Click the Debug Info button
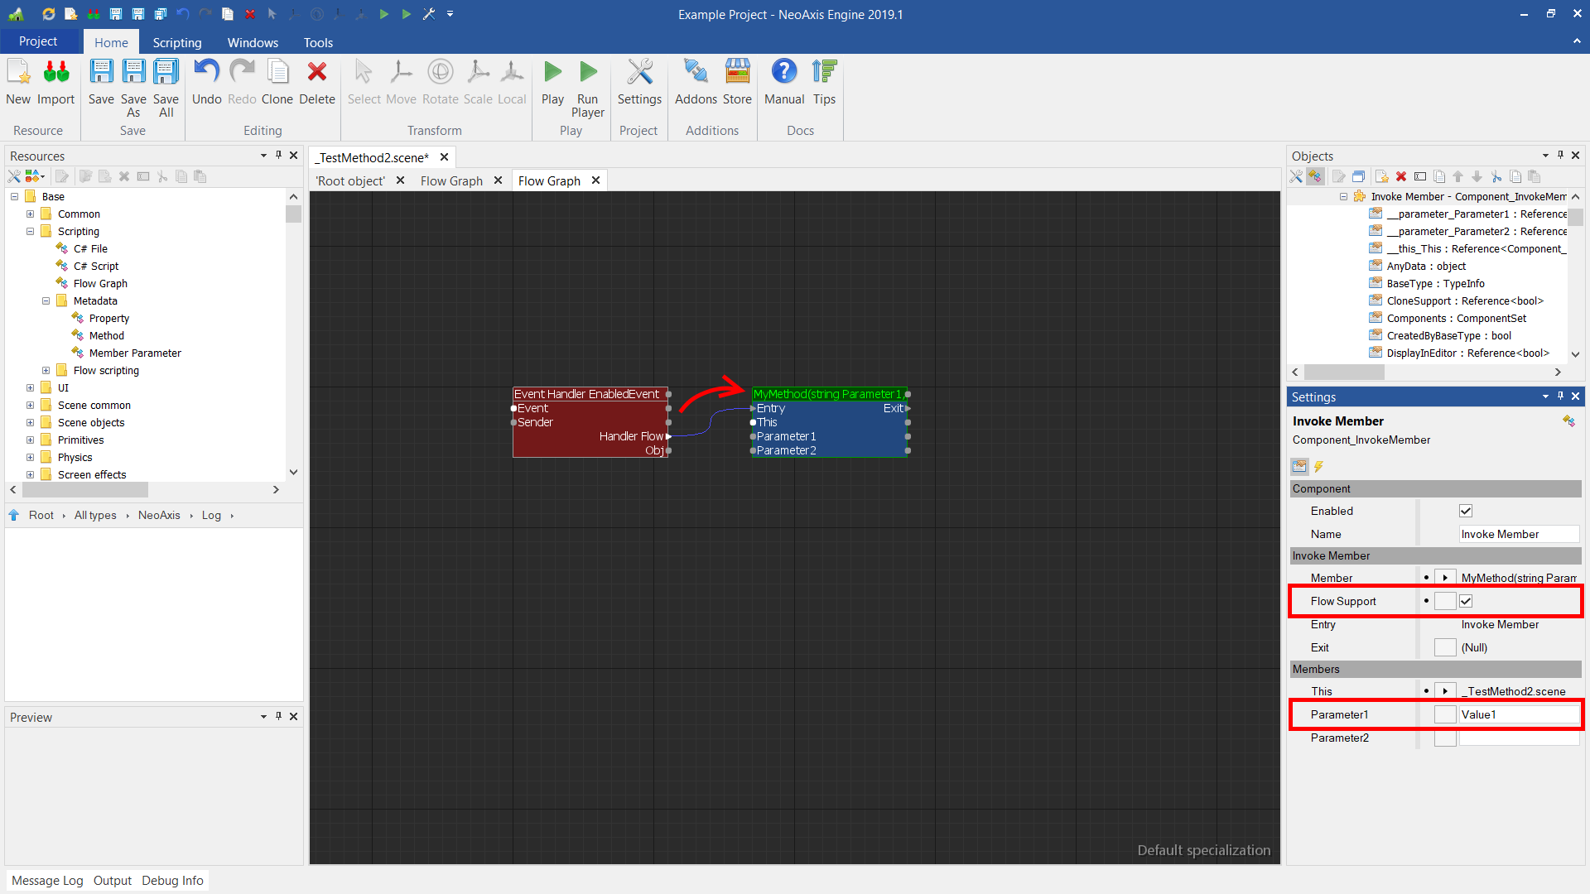 [172, 880]
